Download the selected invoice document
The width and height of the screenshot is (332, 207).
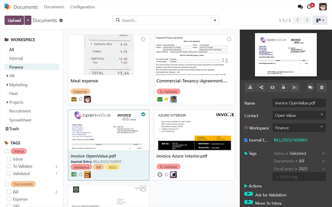click(x=250, y=87)
